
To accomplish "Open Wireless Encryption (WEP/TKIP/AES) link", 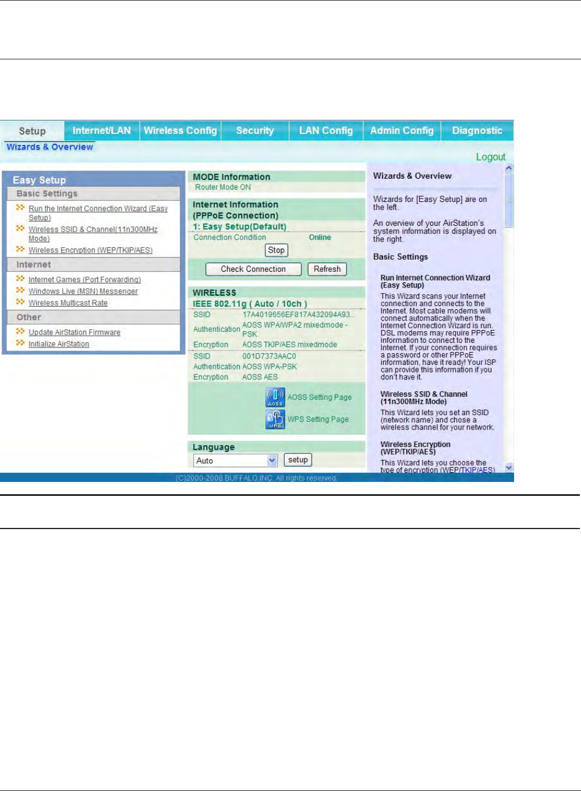I will pos(90,250).
